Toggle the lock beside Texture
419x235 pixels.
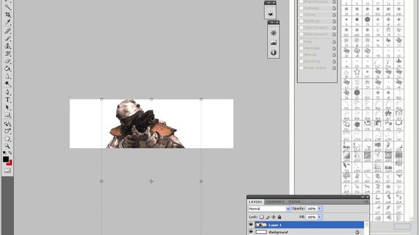(334, 14)
